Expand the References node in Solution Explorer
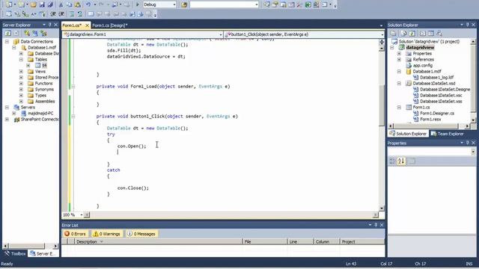This screenshot has width=479, height=269. pyautogui.click(x=399, y=60)
